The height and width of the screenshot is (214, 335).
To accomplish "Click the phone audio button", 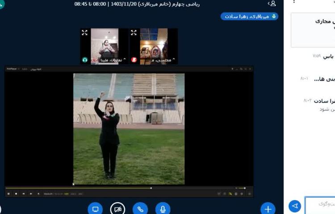I will point(140,209).
